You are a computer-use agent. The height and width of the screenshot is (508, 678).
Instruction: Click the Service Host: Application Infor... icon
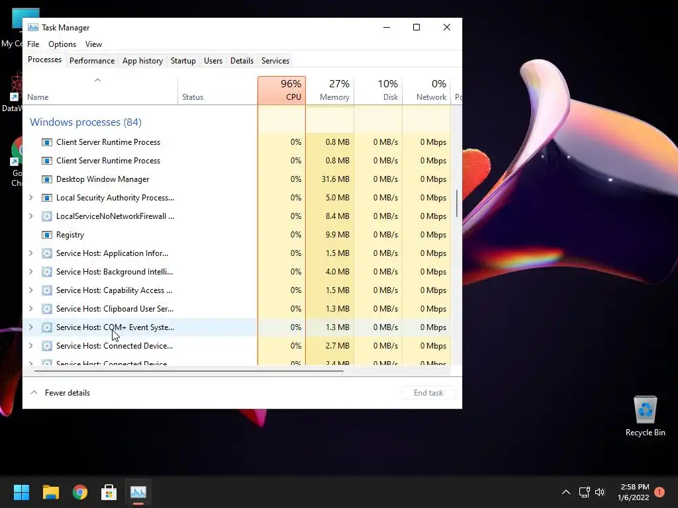click(x=47, y=253)
